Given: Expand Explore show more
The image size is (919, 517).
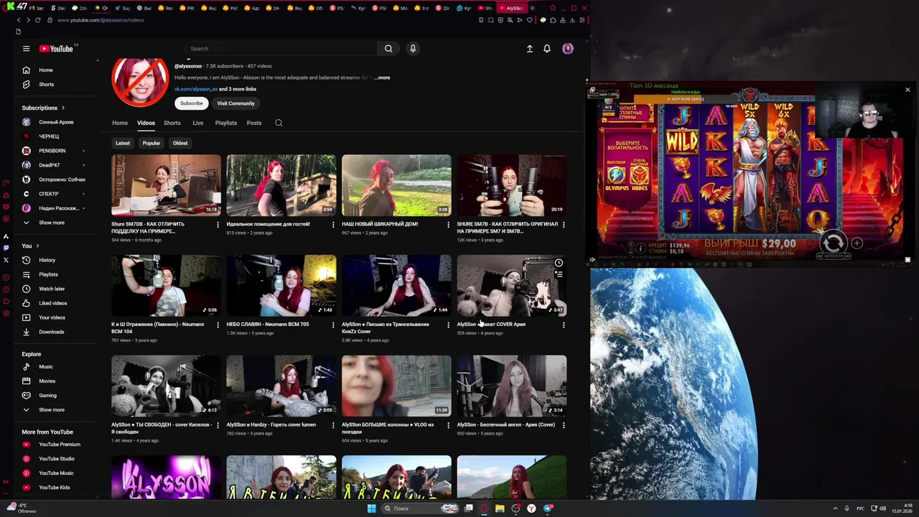Looking at the screenshot, I should (50, 410).
